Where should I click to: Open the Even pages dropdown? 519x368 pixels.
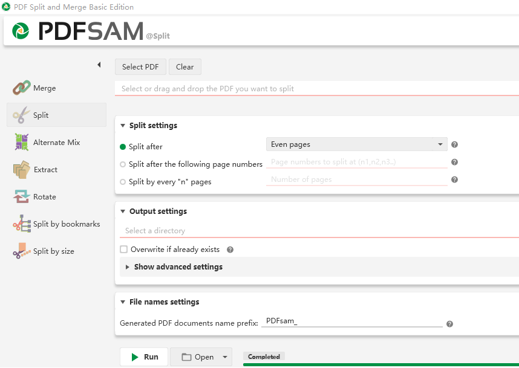tap(356, 144)
